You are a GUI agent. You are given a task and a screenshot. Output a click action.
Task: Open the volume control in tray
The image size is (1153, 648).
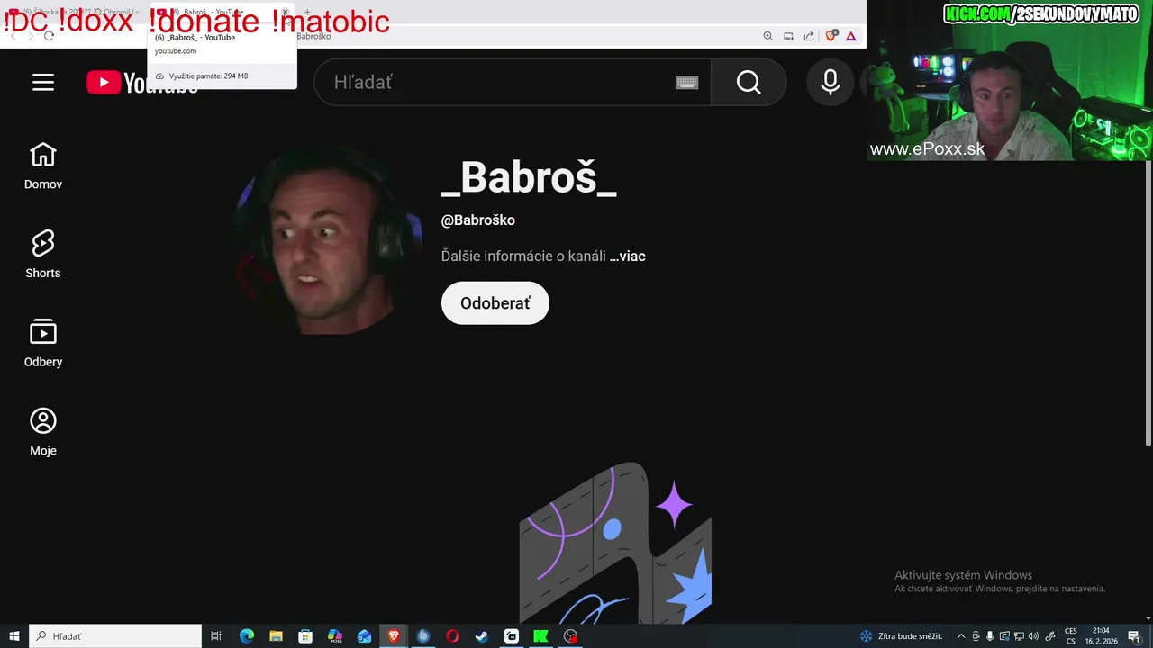point(1033,636)
